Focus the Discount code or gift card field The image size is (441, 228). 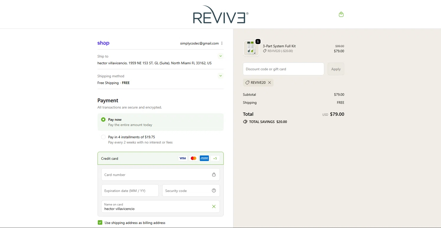coord(283,69)
